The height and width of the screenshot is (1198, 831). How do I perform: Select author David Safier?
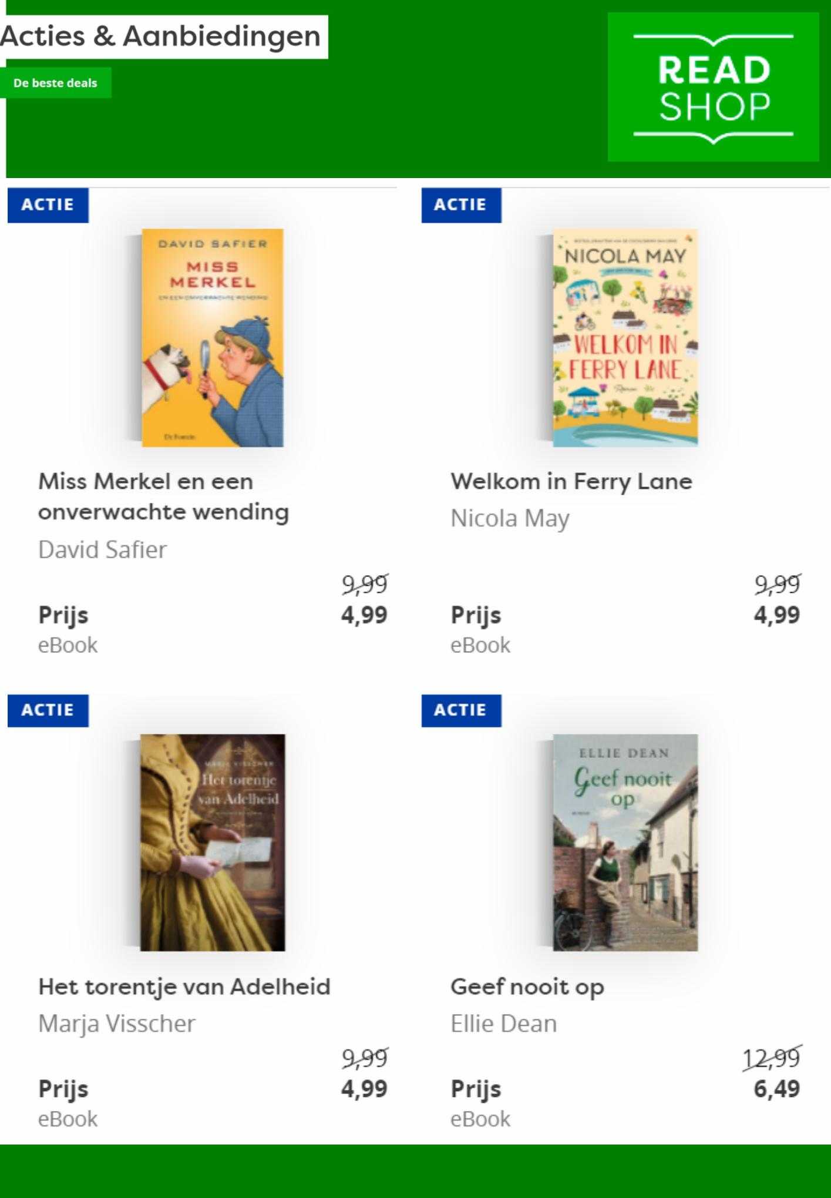click(x=103, y=550)
